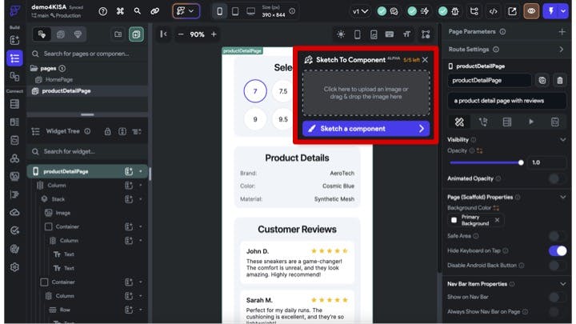Select the Image widget in tree
Screen dimensions: 576x324
tap(62, 213)
